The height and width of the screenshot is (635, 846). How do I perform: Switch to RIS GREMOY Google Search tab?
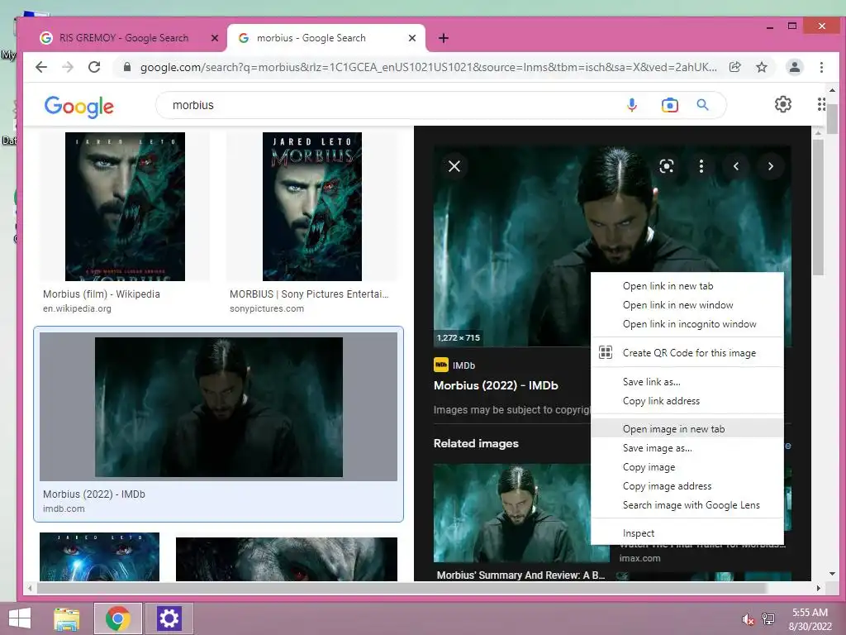pyautogui.click(x=124, y=38)
